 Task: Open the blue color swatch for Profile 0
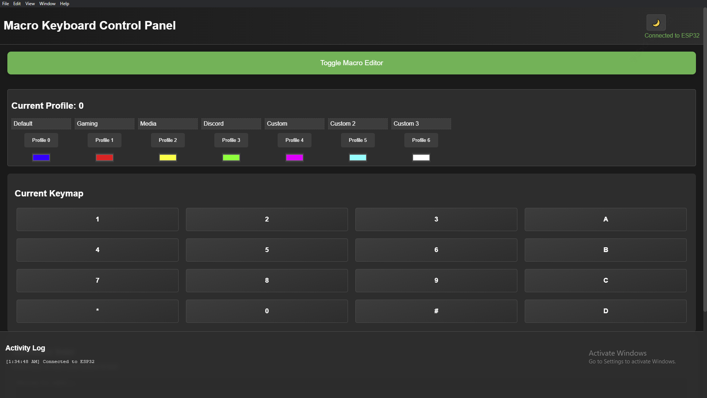tap(41, 158)
